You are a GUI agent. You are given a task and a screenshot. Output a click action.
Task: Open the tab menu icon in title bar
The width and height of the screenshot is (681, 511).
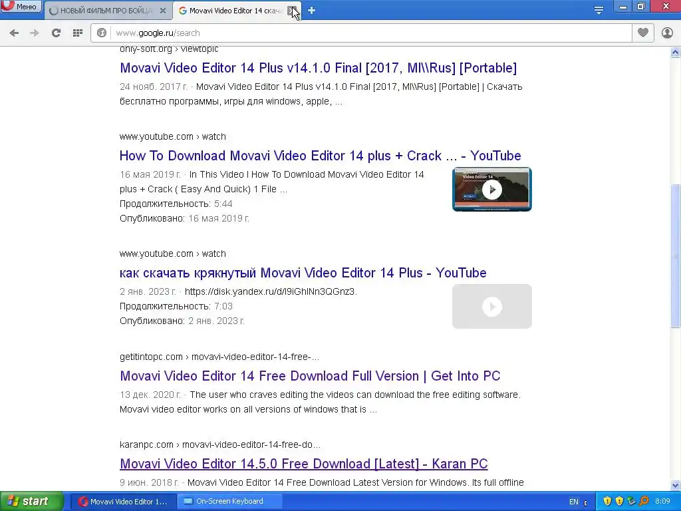click(x=599, y=11)
